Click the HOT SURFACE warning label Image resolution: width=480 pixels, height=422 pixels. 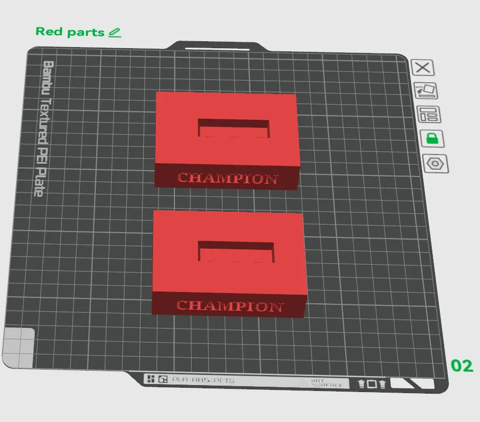coord(321,383)
